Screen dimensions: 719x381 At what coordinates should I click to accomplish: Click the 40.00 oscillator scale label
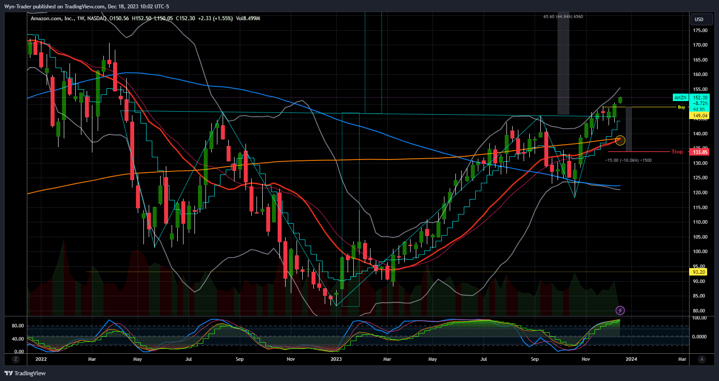click(x=18, y=339)
